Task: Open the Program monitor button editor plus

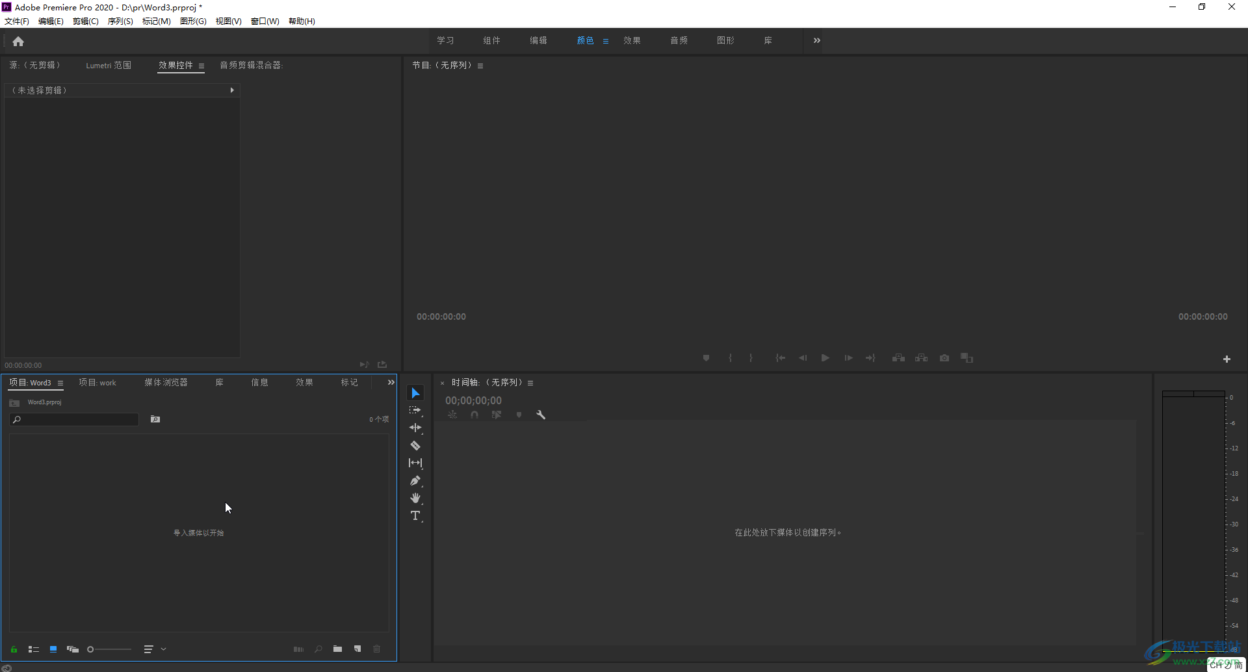Action: pos(1227,359)
